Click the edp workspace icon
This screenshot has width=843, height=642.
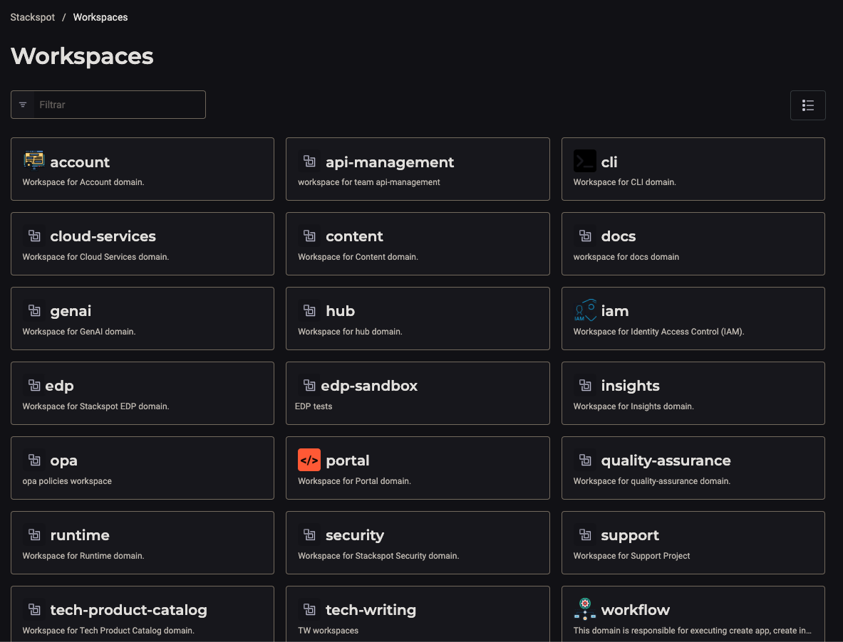(x=34, y=385)
